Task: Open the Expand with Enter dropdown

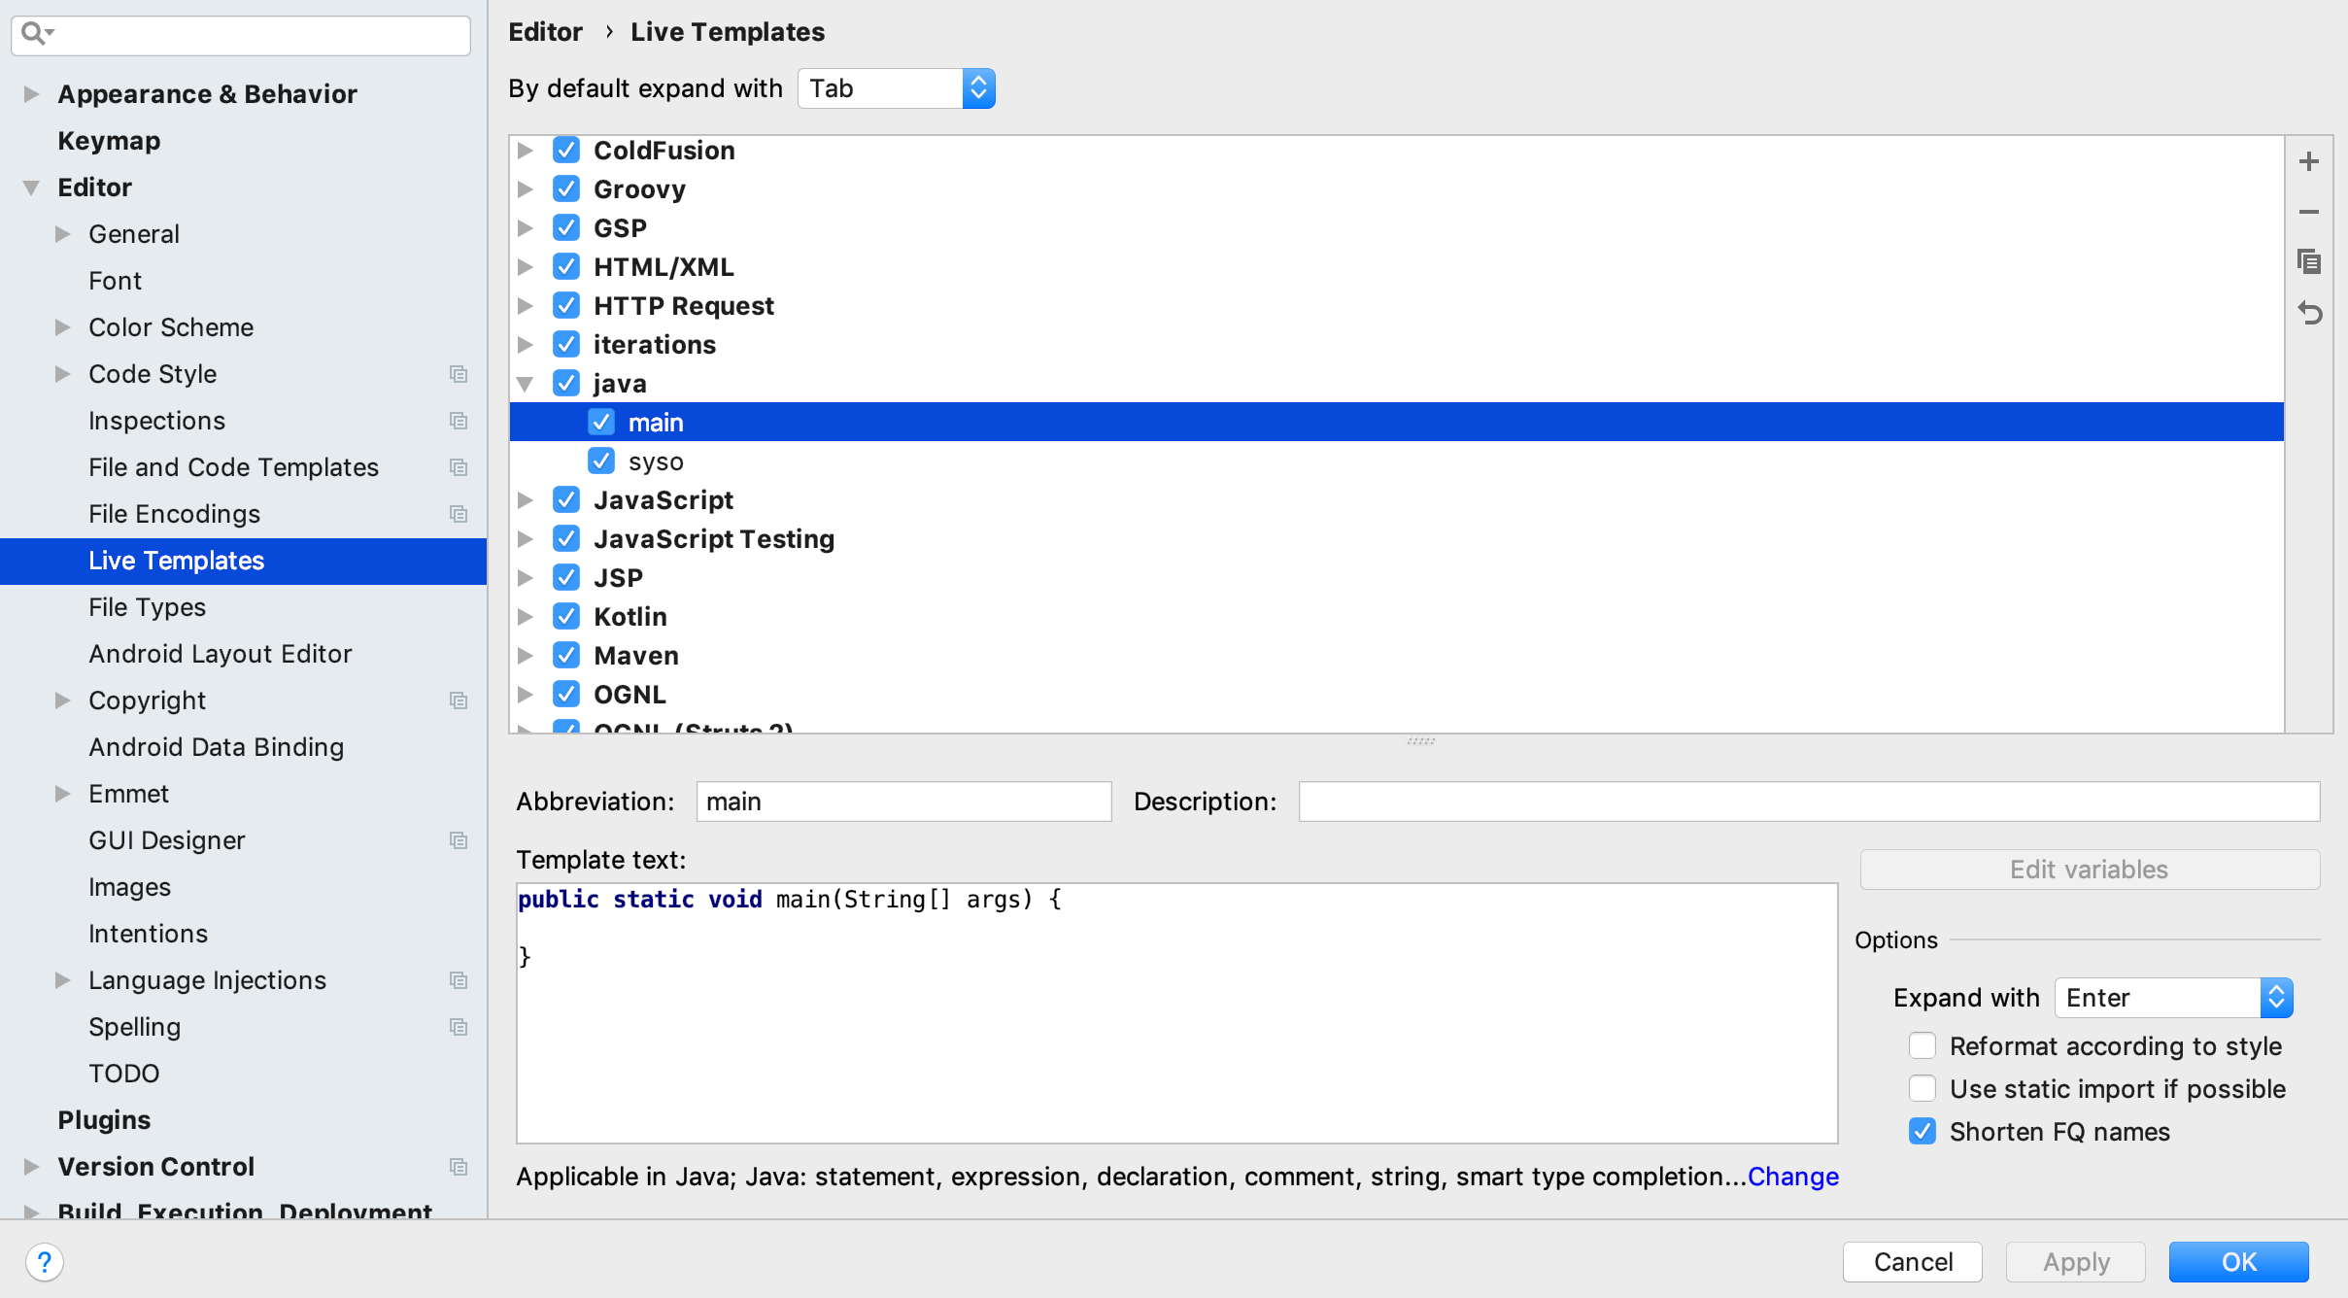Action: [2174, 998]
